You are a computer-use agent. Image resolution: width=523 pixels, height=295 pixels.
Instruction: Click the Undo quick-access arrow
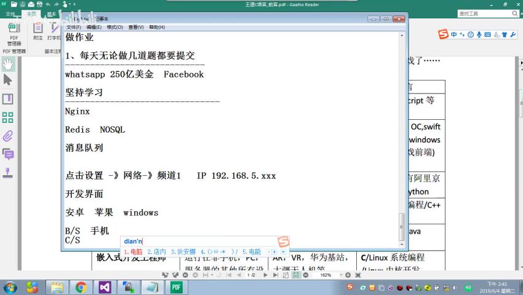(x=48, y=4)
